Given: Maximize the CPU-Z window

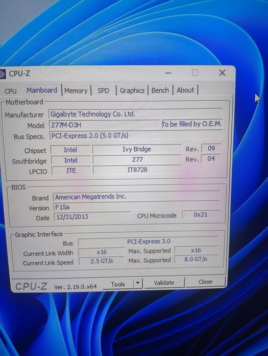Looking at the screenshot, I should [x=195, y=73].
